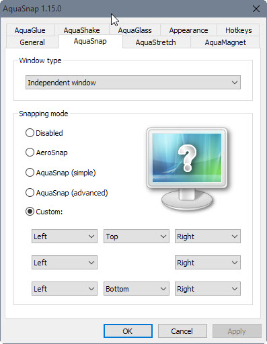Viewport: 267px width, 344px height.
Task: Expand the Top snapping dropdown
Action: (137, 236)
